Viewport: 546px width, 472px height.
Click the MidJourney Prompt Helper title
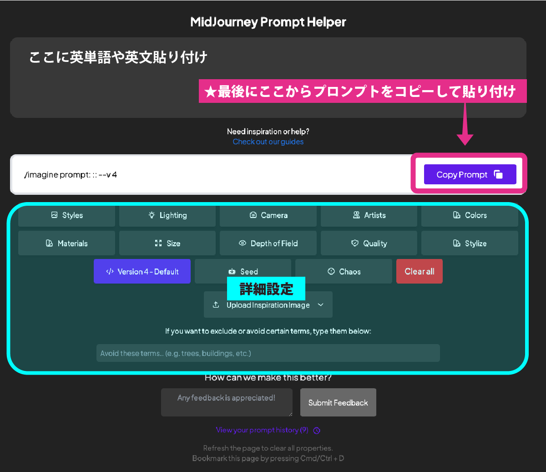click(x=268, y=22)
